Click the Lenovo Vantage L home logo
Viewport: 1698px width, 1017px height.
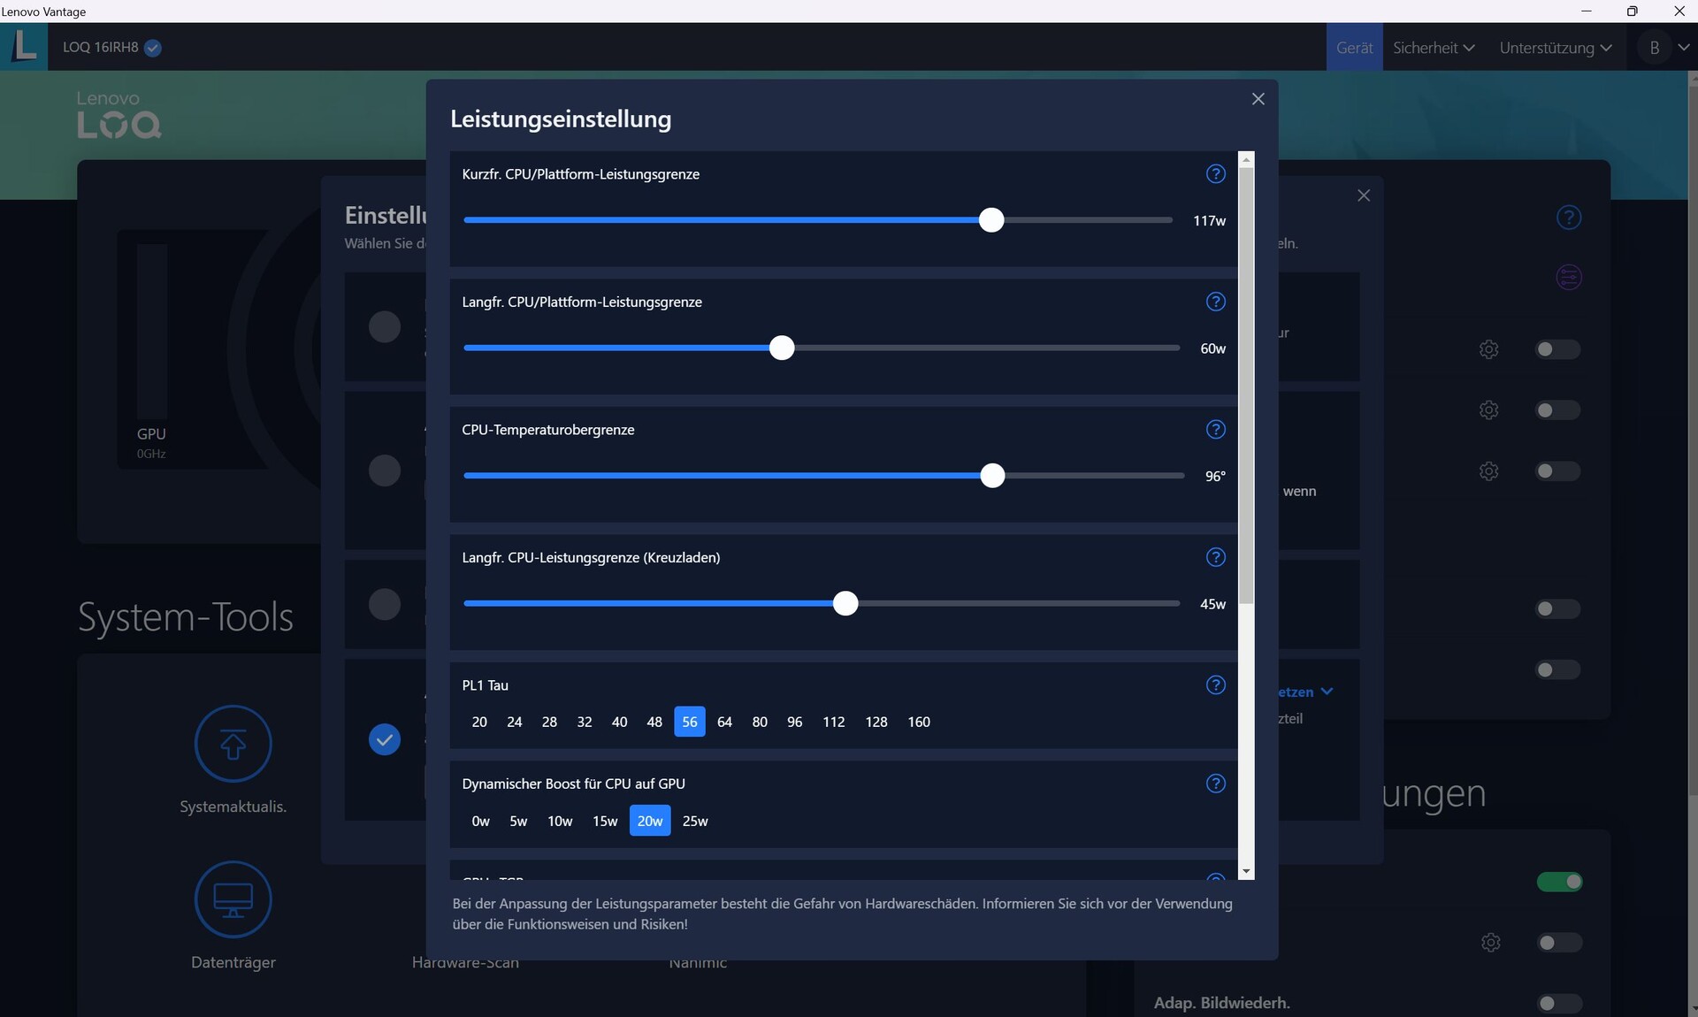click(24, 46)
